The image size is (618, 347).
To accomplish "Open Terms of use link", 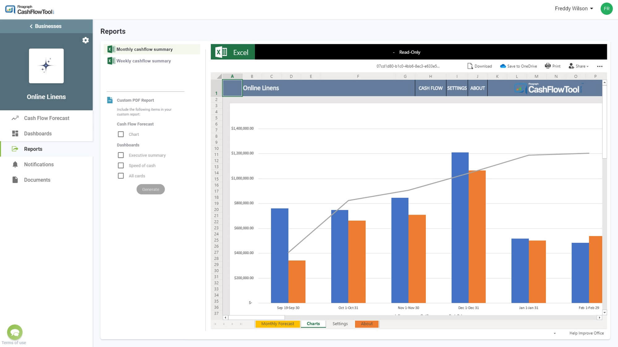I will point(14,343).
